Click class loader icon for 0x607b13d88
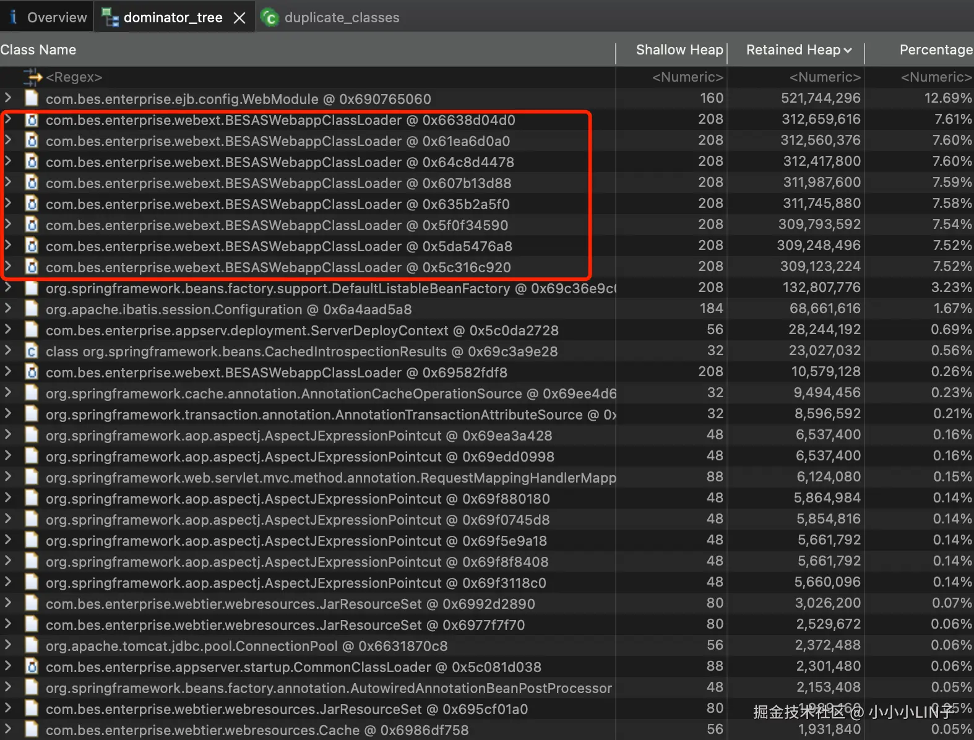Viewport: 974px width, 740px height. (x=32, y=183)
